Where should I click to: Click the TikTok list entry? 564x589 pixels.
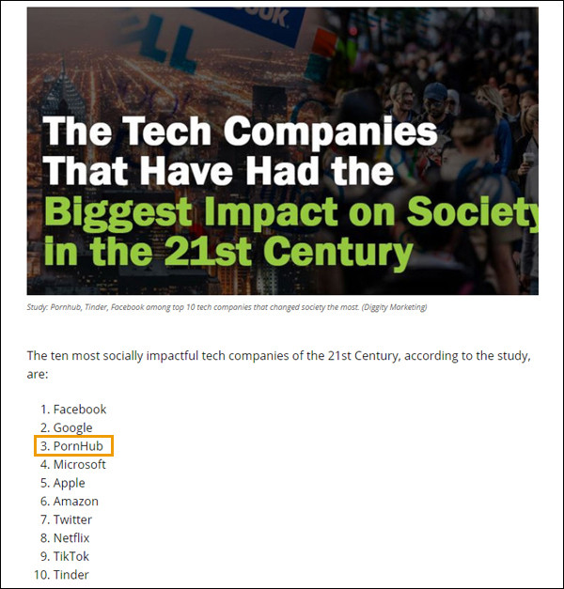click(70, 556)
